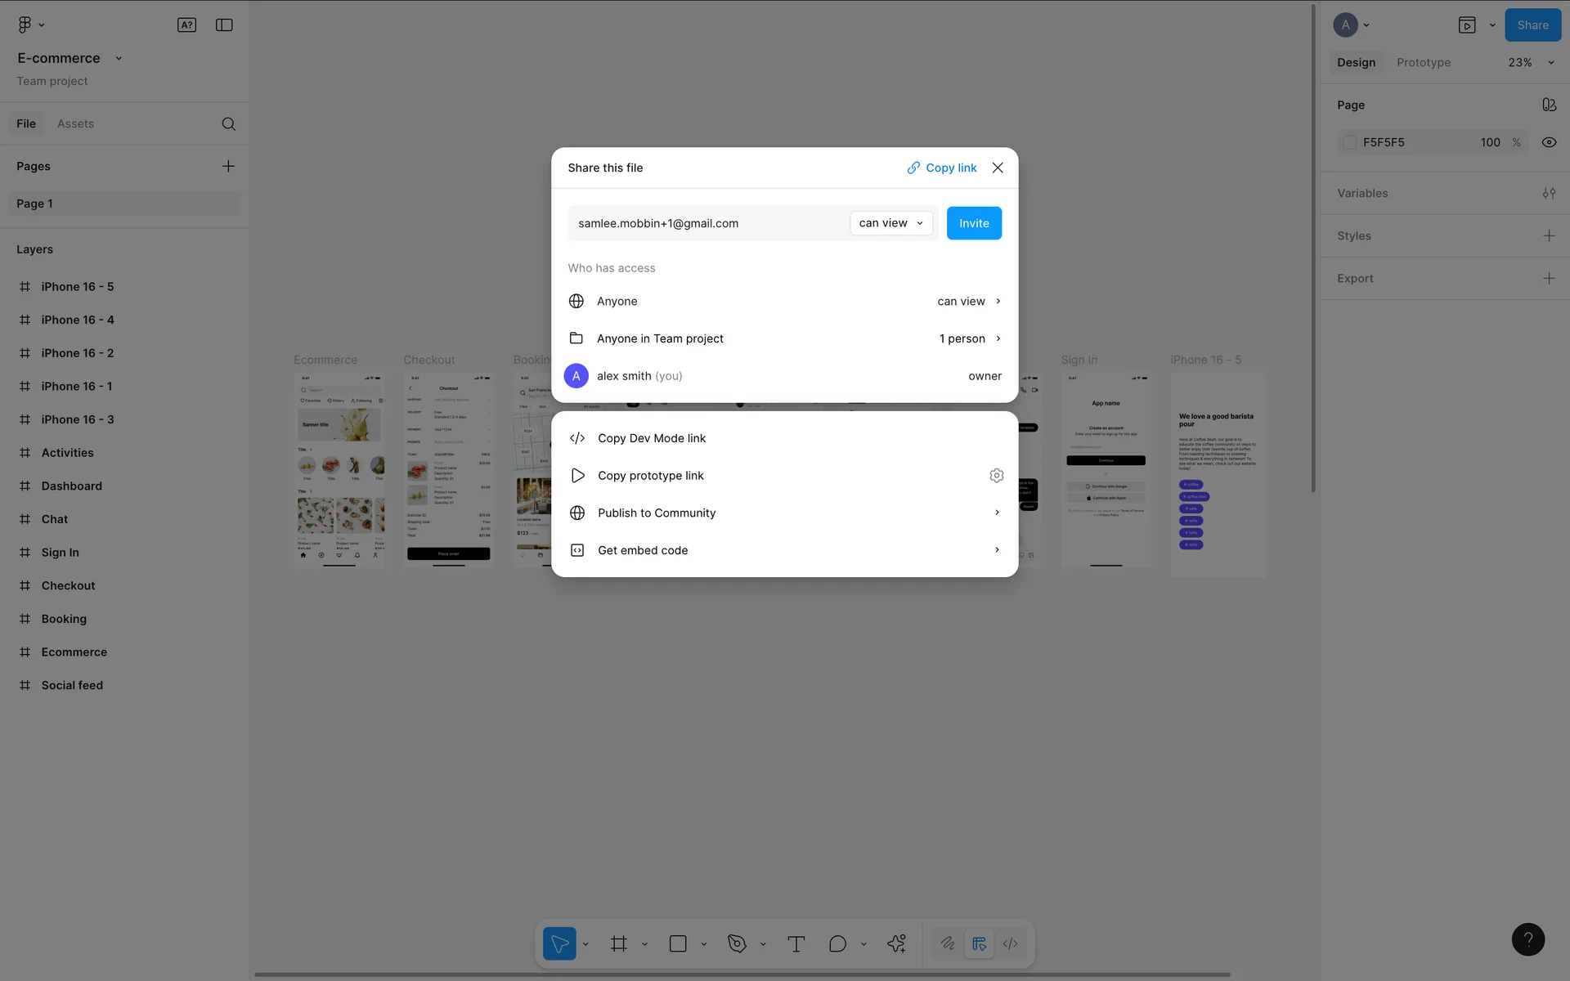Select the Frame tool
Viewport: 1570px width, 981px height.
[x=619, y=943]
